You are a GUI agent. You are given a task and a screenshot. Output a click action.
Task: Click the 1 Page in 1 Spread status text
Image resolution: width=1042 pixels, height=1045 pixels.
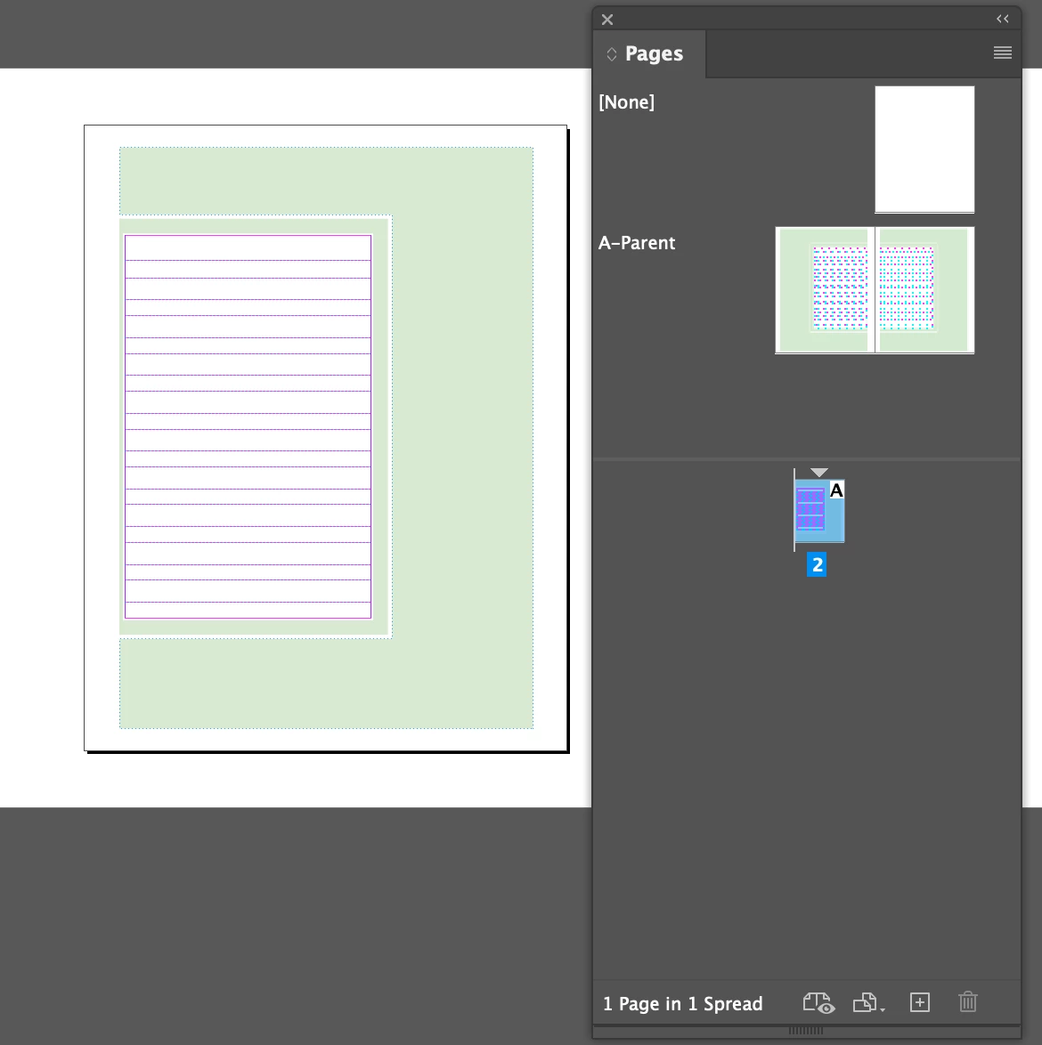coord(683,1004)
